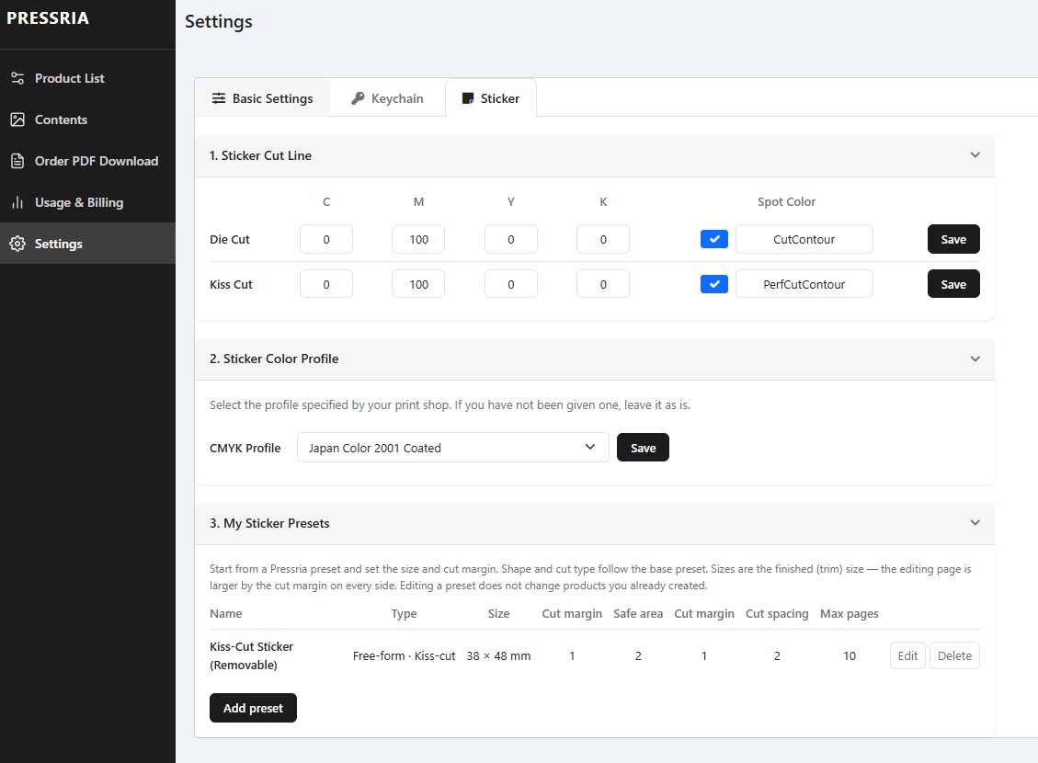This screenshot has width=1038, height=763.
Task: Click the Kiss Cut M value field
Action: click(418, 284)
